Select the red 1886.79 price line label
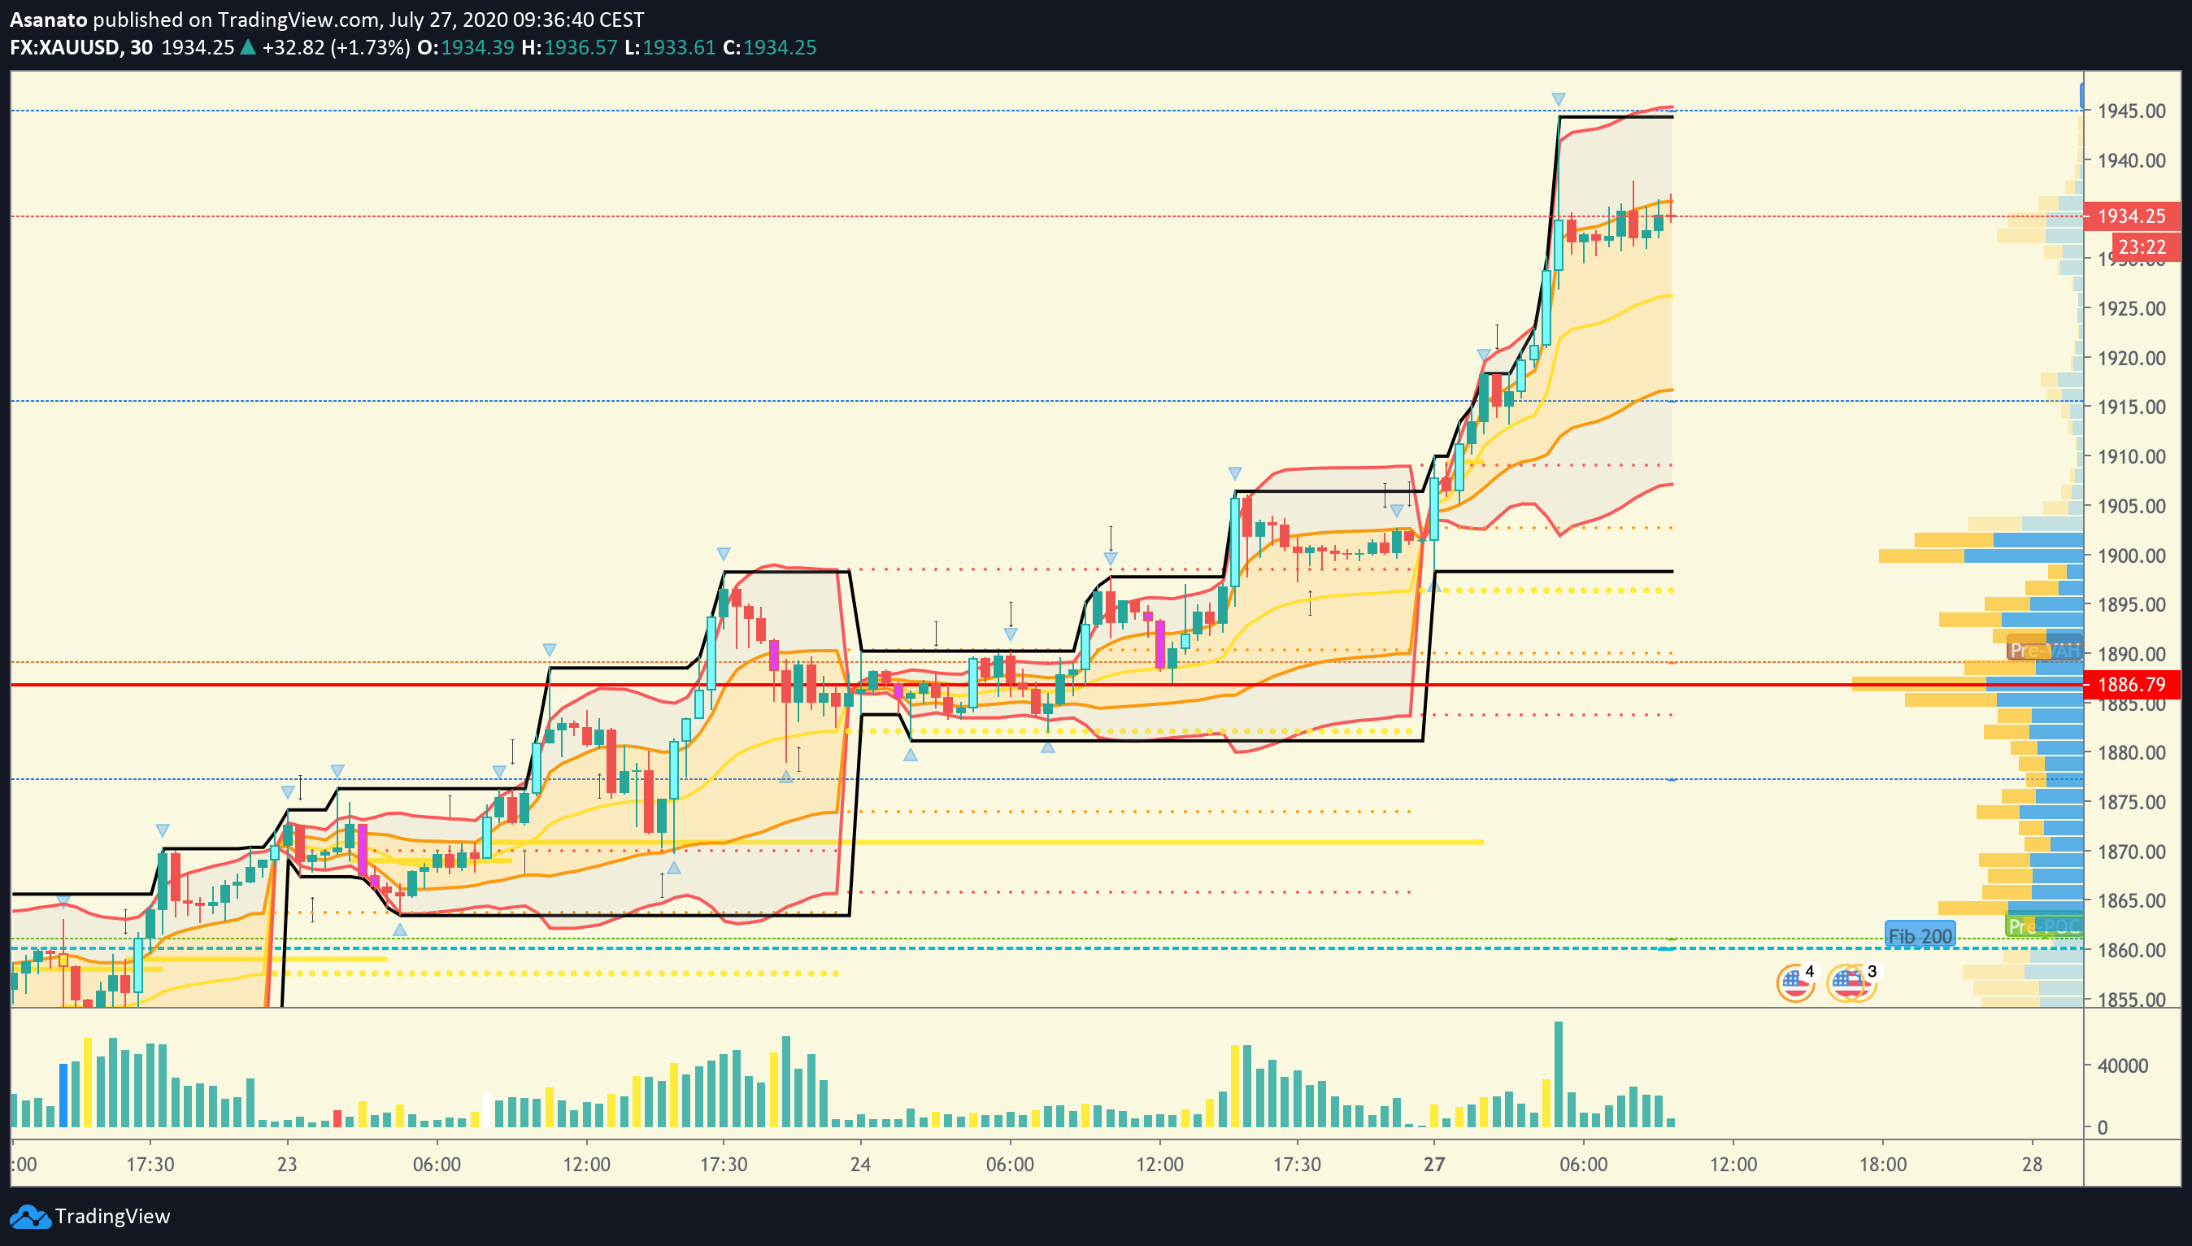 [x=2131, y=685]
